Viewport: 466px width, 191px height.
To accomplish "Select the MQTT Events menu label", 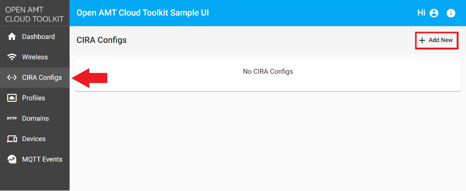I will pyautogui.click(x=42, y=160).
